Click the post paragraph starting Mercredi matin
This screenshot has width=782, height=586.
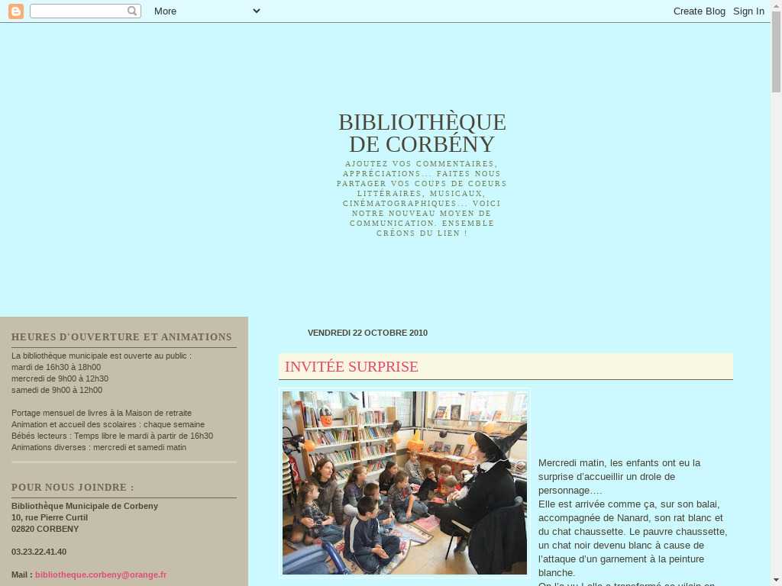click(x=632, y=517)
